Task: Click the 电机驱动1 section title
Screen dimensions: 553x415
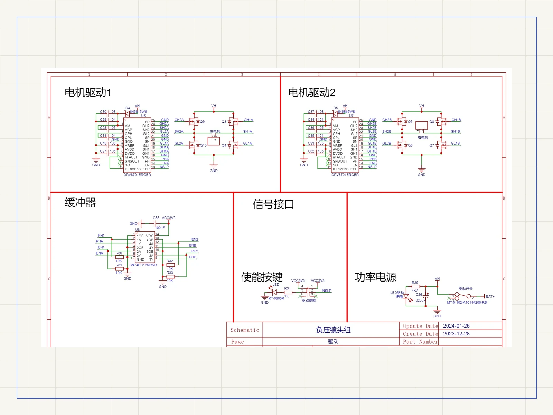Action: coord(88,93)
